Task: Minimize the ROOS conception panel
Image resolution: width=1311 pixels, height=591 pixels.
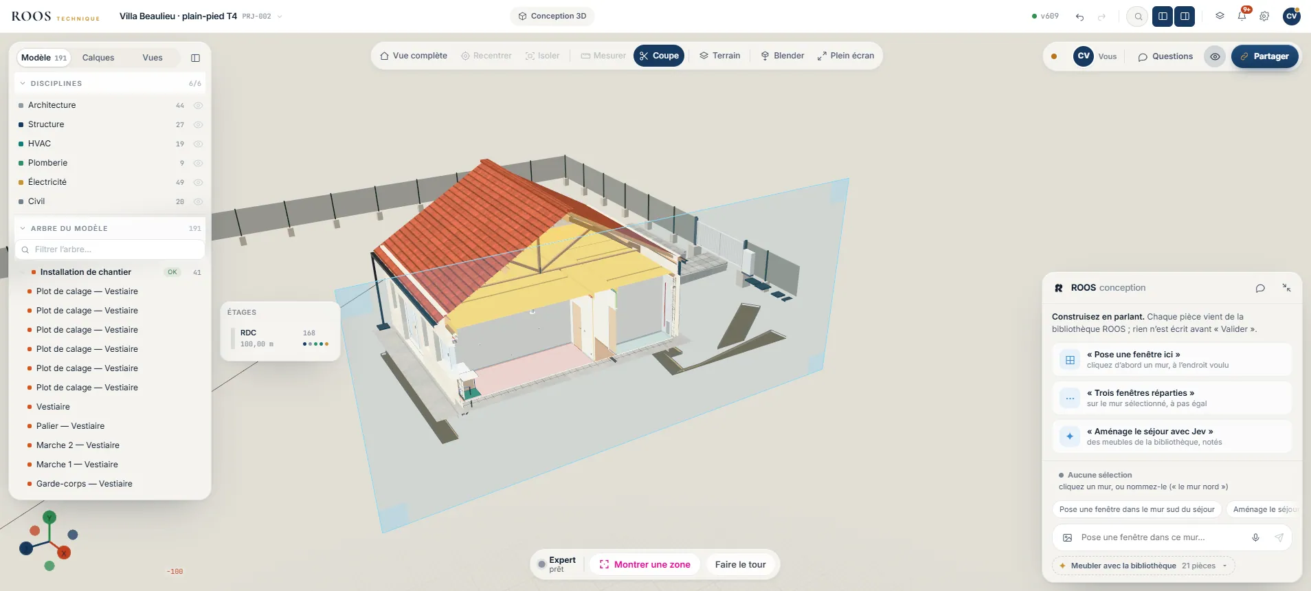Action: [1286, 288]
